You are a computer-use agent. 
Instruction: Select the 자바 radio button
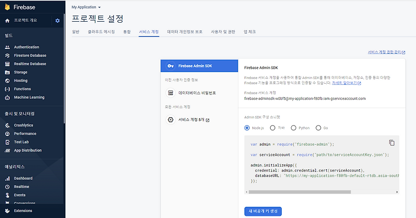[x=272, y=128]
